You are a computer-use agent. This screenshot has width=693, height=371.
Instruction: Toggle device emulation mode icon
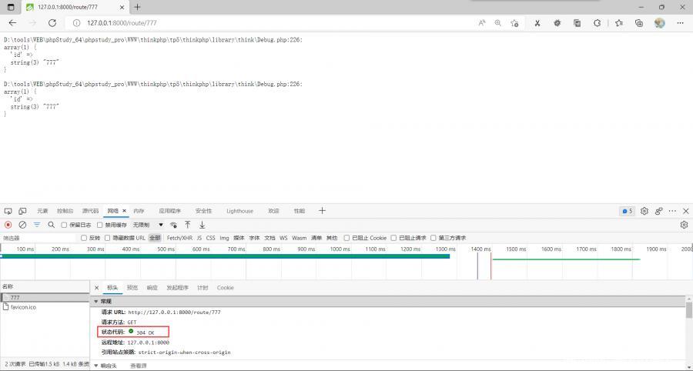click(22, 211)
